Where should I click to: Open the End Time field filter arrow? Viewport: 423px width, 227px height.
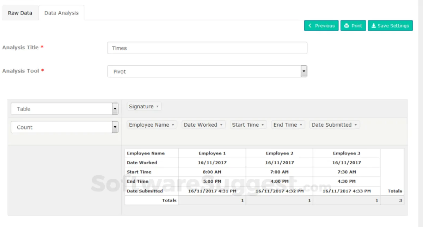click(x=301, y=125)
